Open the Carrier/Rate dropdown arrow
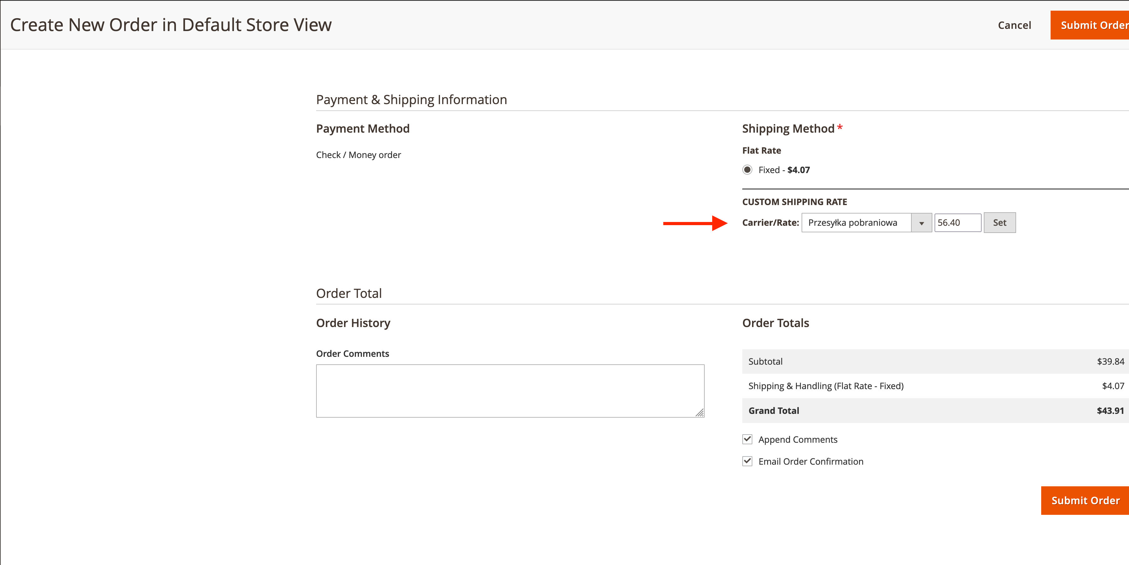 921,223
